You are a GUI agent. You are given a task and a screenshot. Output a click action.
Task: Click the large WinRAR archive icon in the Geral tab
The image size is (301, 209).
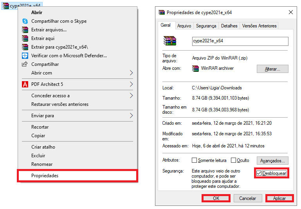click(170, 41)
